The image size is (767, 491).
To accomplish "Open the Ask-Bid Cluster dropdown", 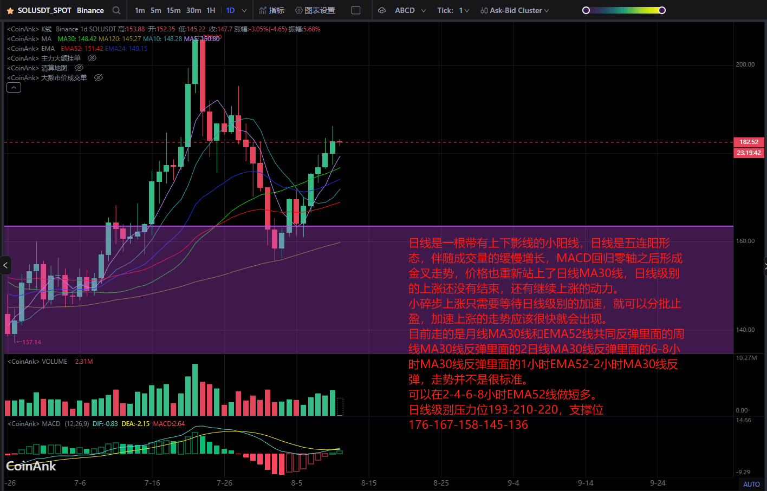I will (x=515, y=10).
